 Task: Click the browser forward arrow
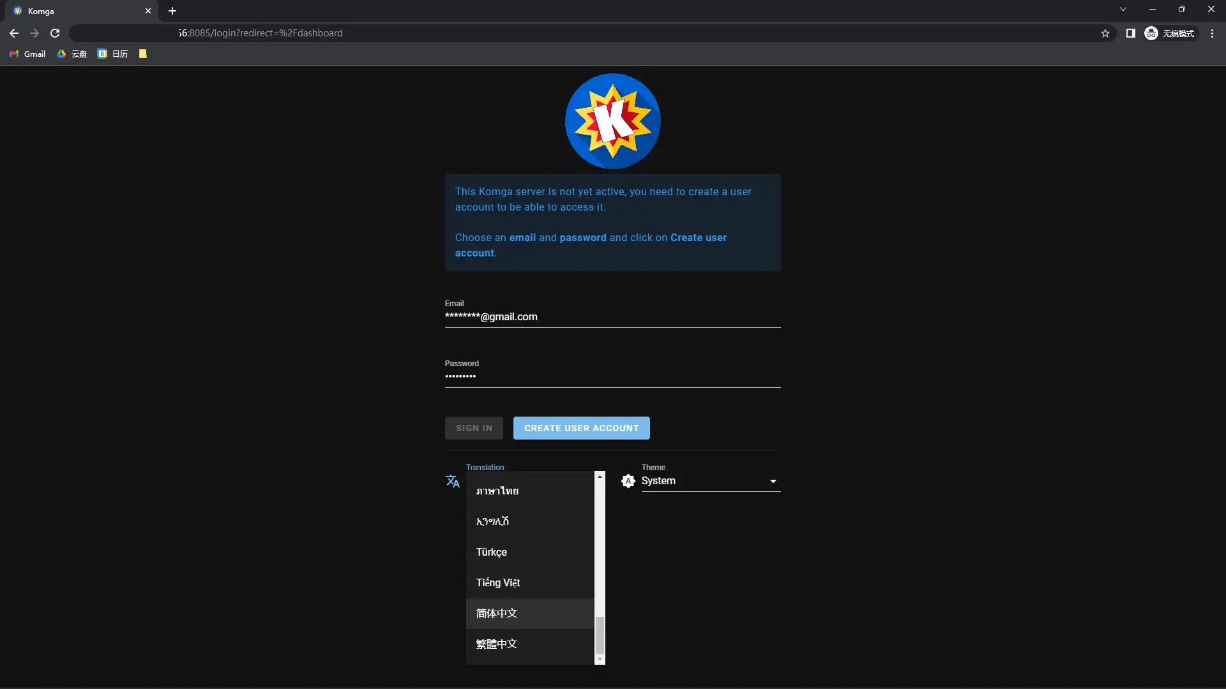(34, 33)
